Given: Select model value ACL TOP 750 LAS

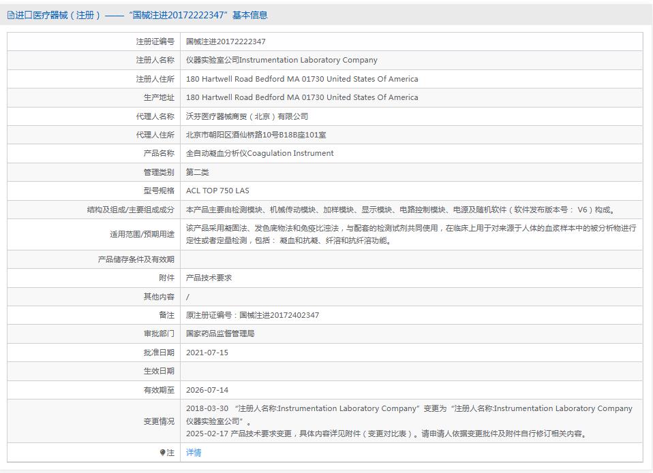Looking at the screenshot, I should 217,191.
